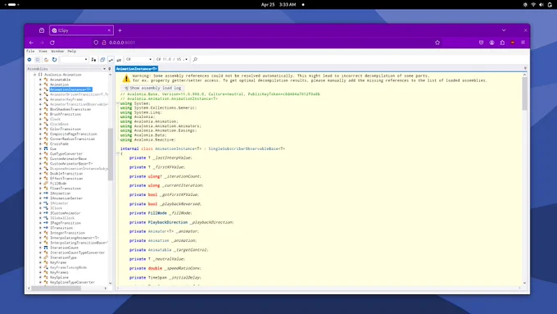
Task: Select the AnimationInstance<T> document tab
Action: [137, 69]
